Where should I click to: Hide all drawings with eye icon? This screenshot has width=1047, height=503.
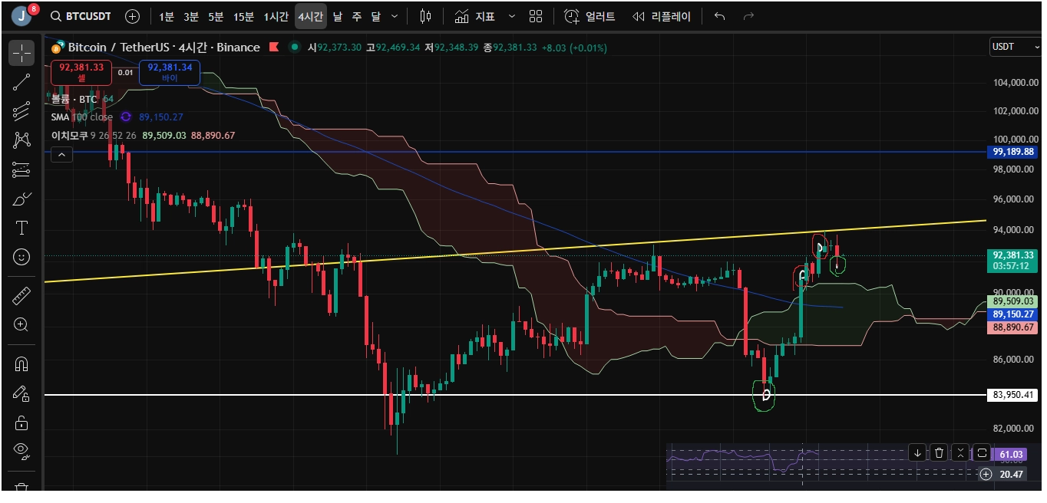21,451
